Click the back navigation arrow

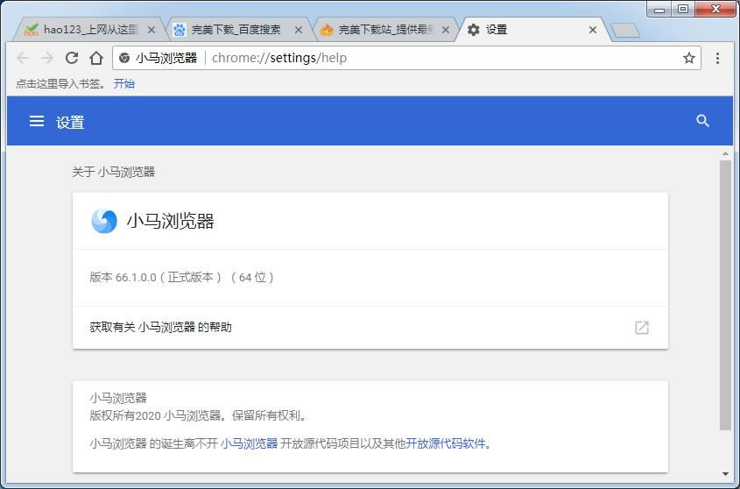coord(23,58)
